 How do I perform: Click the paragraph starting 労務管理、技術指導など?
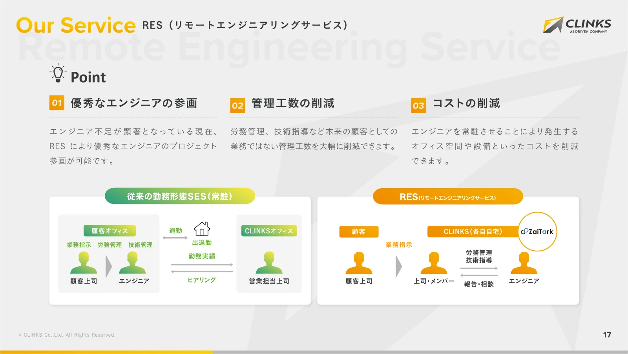click(x=314, y=139)
